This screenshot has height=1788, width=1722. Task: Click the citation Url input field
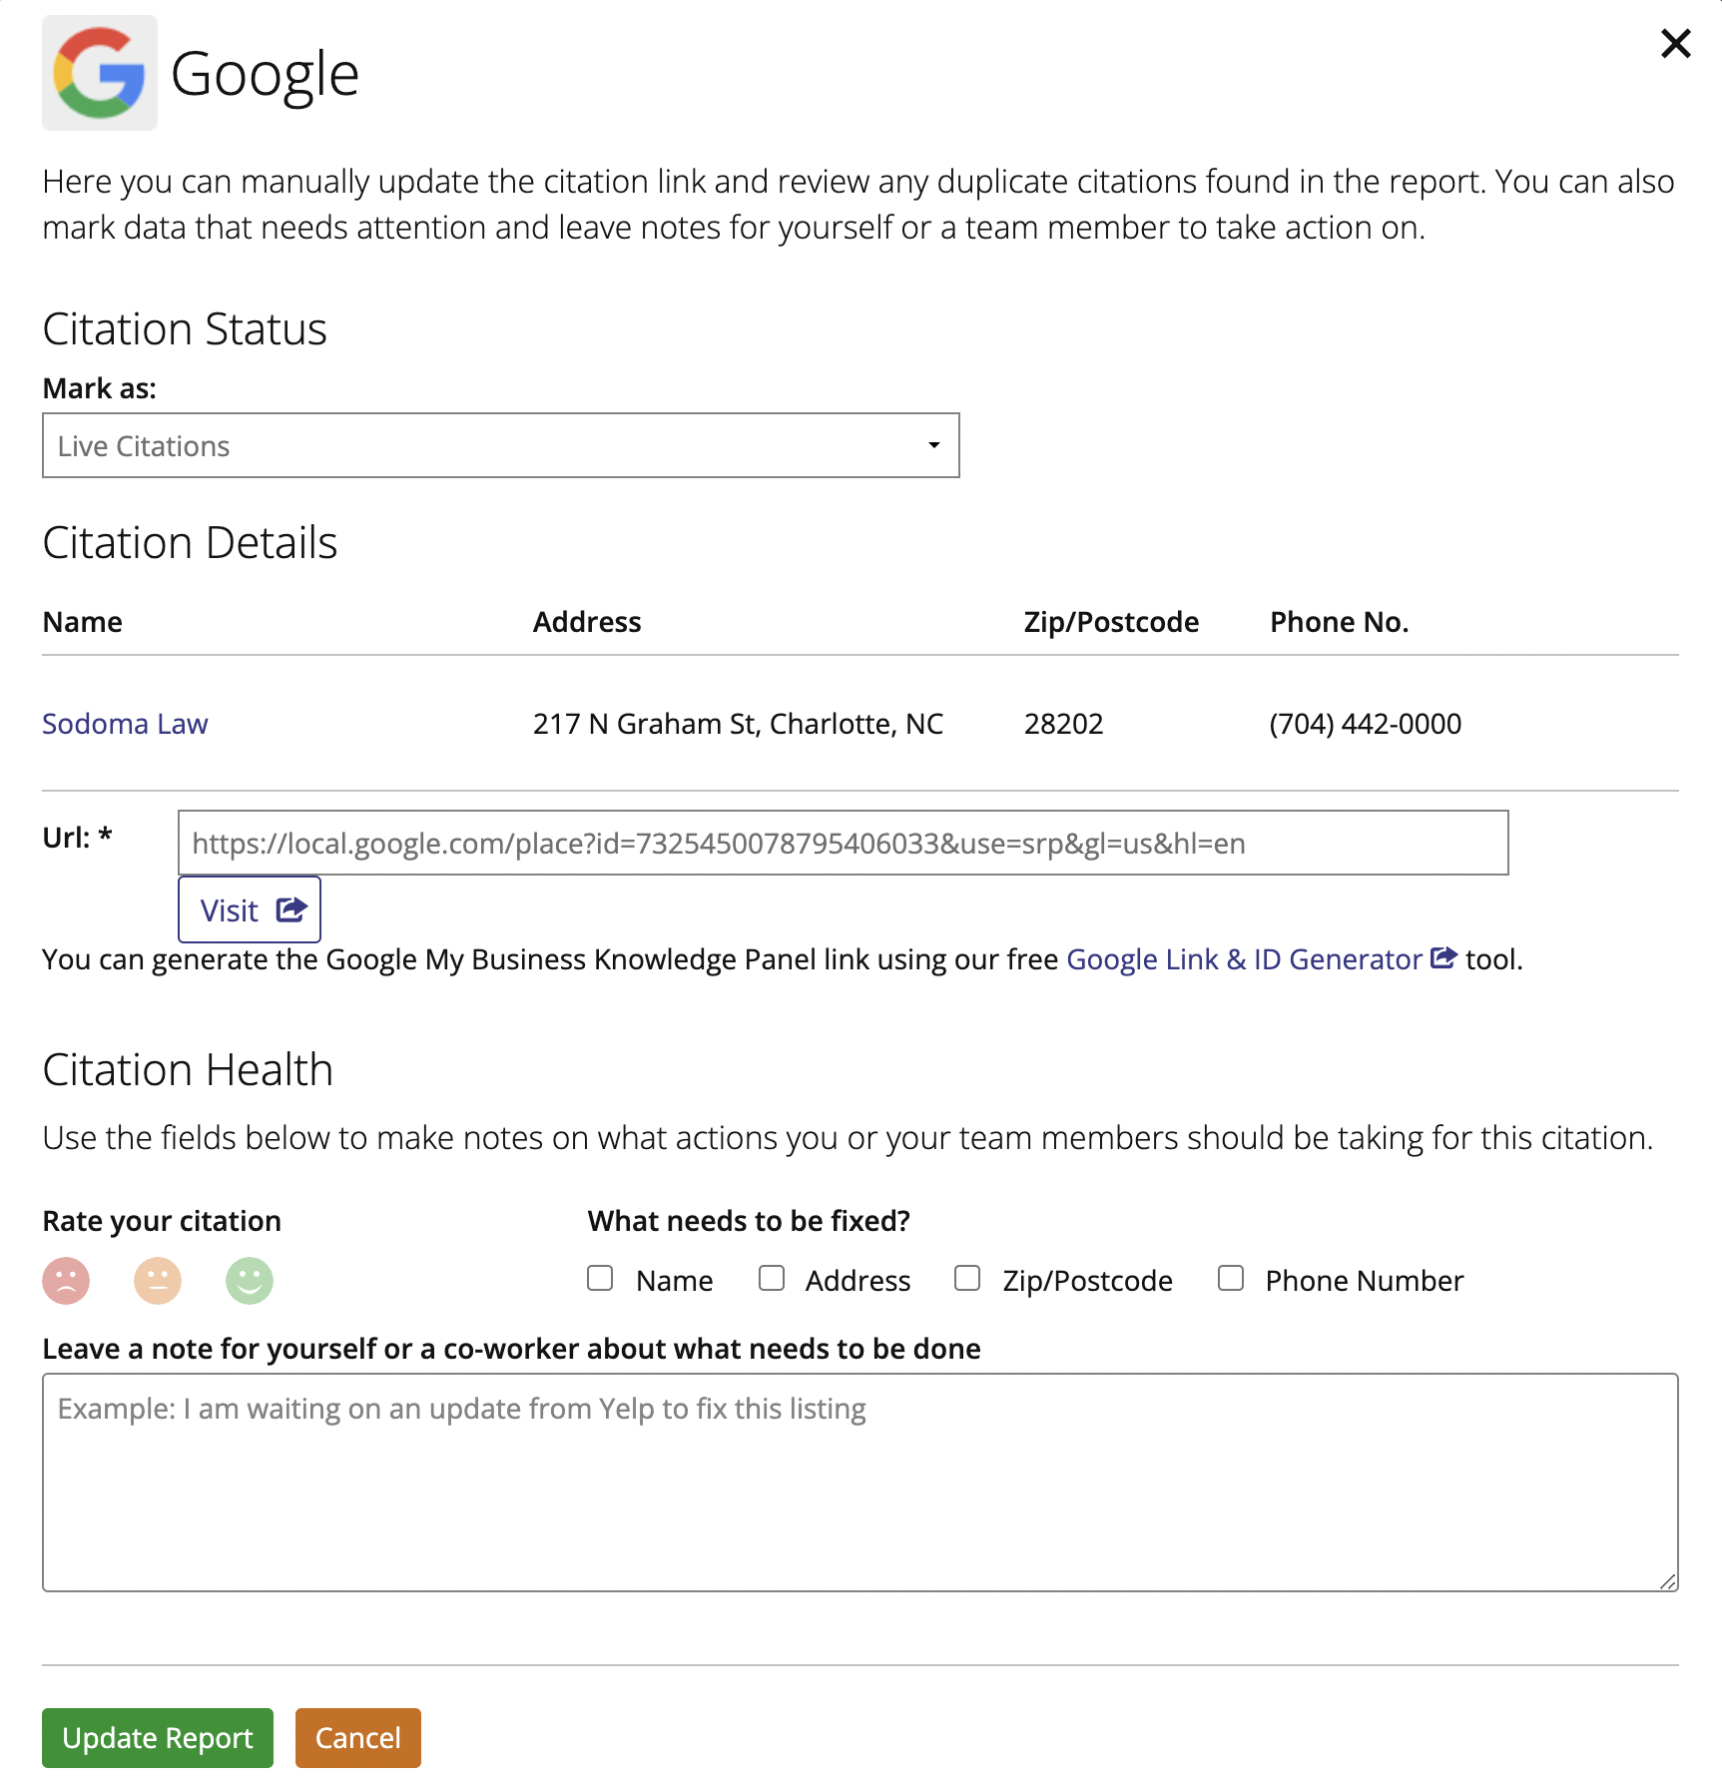843,843
